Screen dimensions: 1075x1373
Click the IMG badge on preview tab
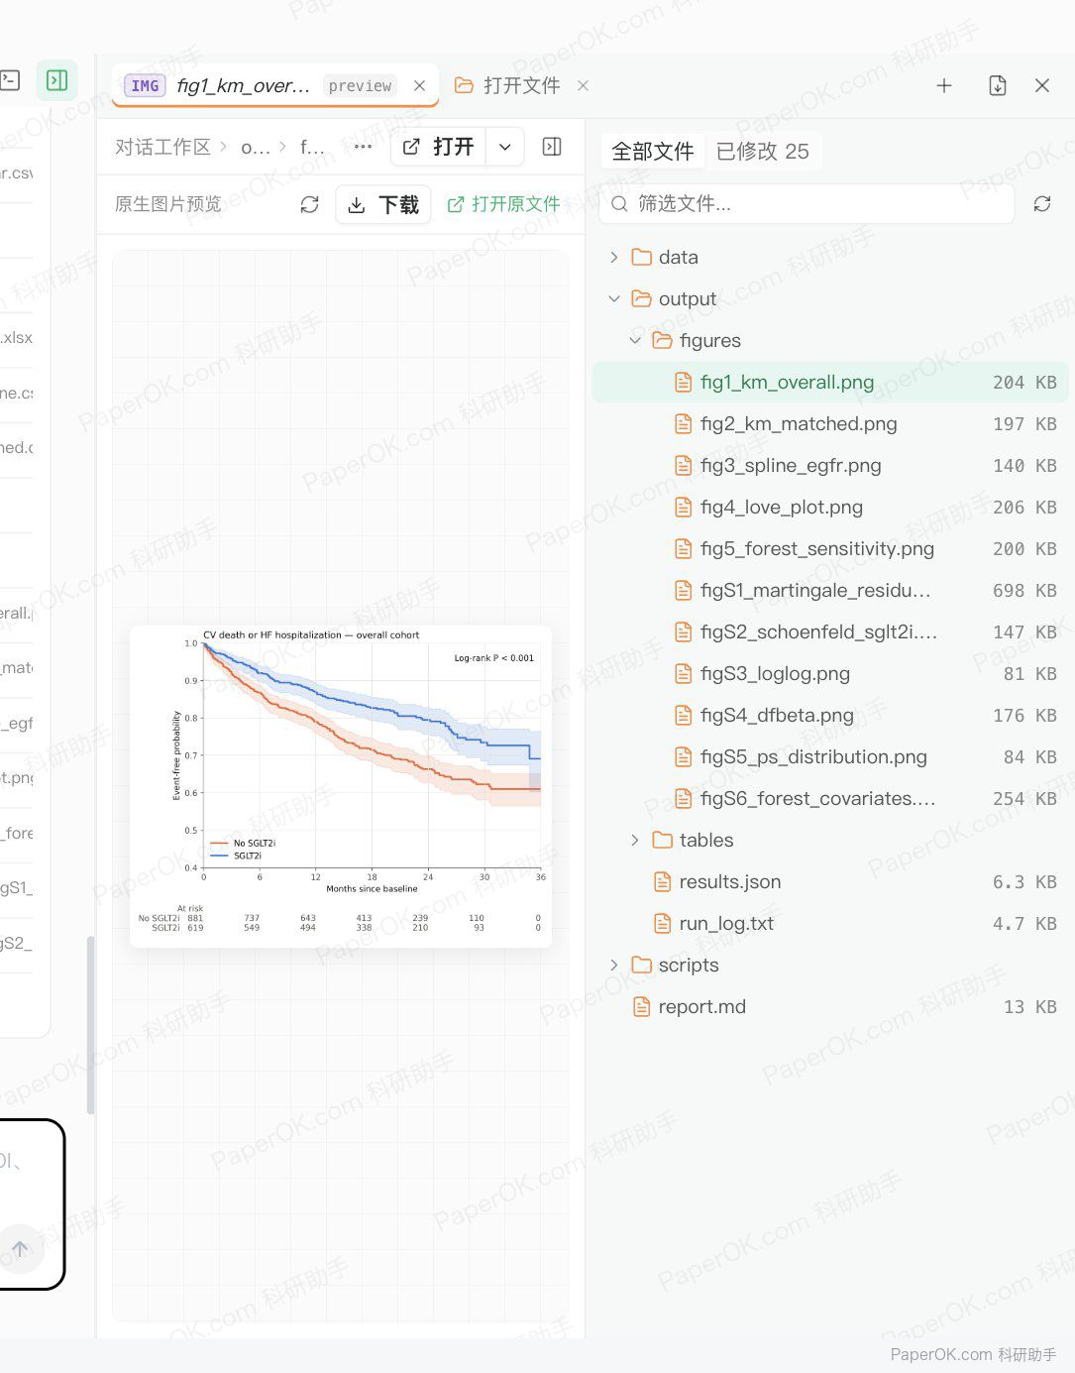click(146, 85)
